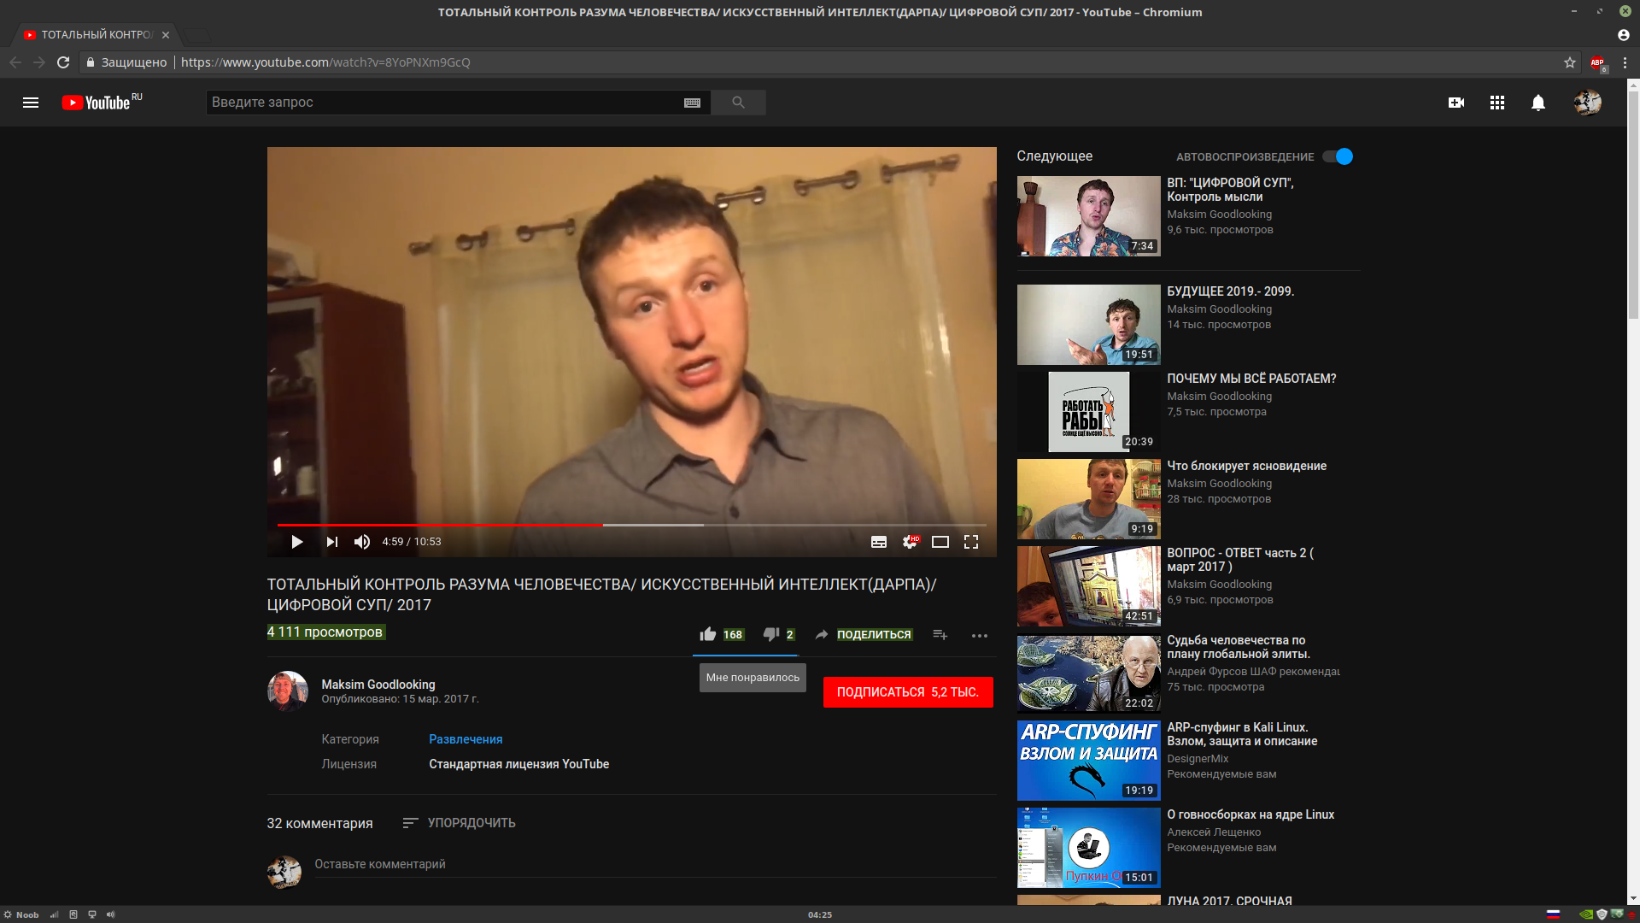The image size is (1640, 923).
Task: Toggle the autoplay switch
Action: click(1338, 156)
